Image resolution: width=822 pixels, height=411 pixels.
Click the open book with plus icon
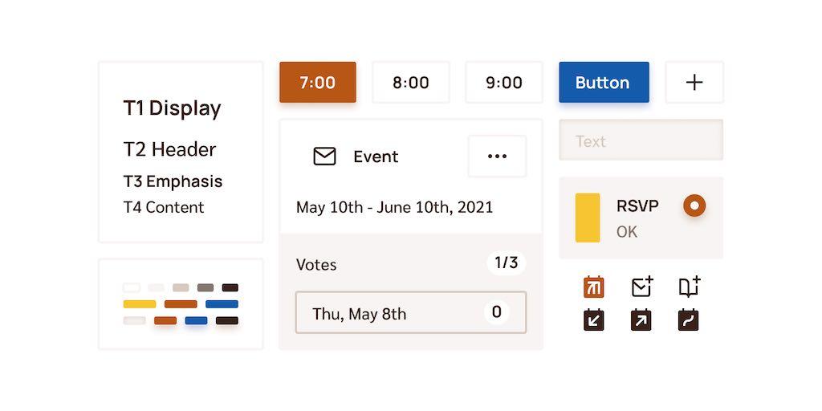coord(690,287)
